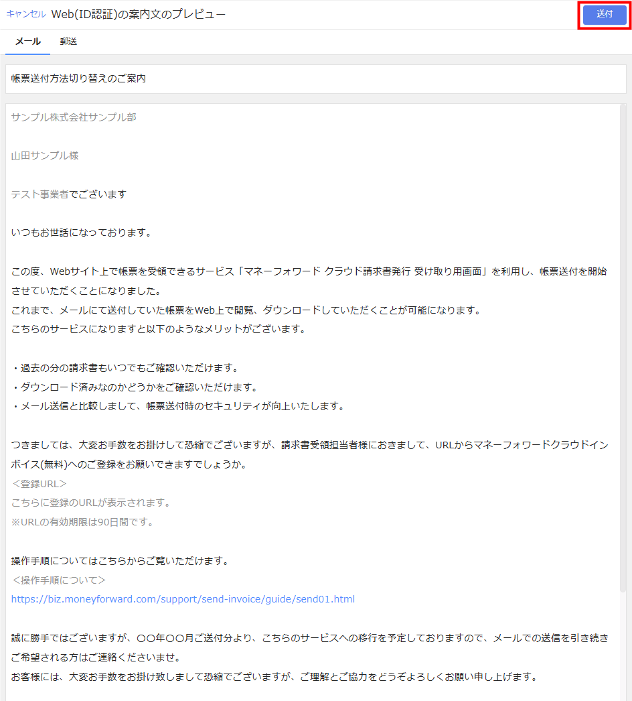This screenshot has height=701, width=632.
Task: Click the line beginning お客様には、大変お手数をお掛け致しまして
Action: click(275, 678)
